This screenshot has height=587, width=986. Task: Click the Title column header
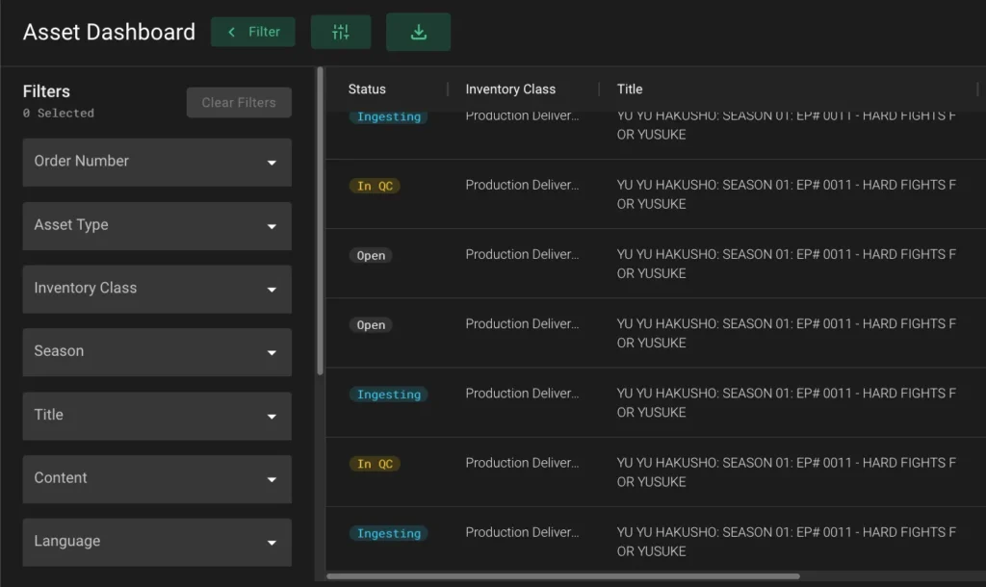[x=630, y=89]
